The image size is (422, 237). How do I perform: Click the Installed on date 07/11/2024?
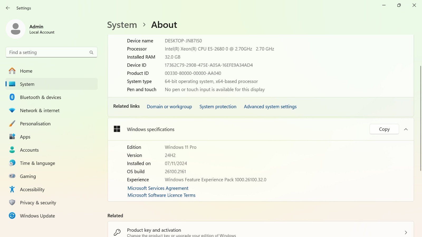176,164
